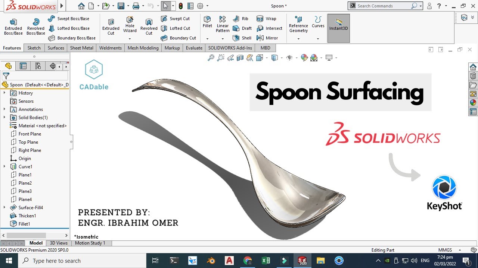Viewport: 478px width, 268px height.
Task: Select the Revolved Boss/Base tool
Action: pyautogui.click(x=36, y=27)
